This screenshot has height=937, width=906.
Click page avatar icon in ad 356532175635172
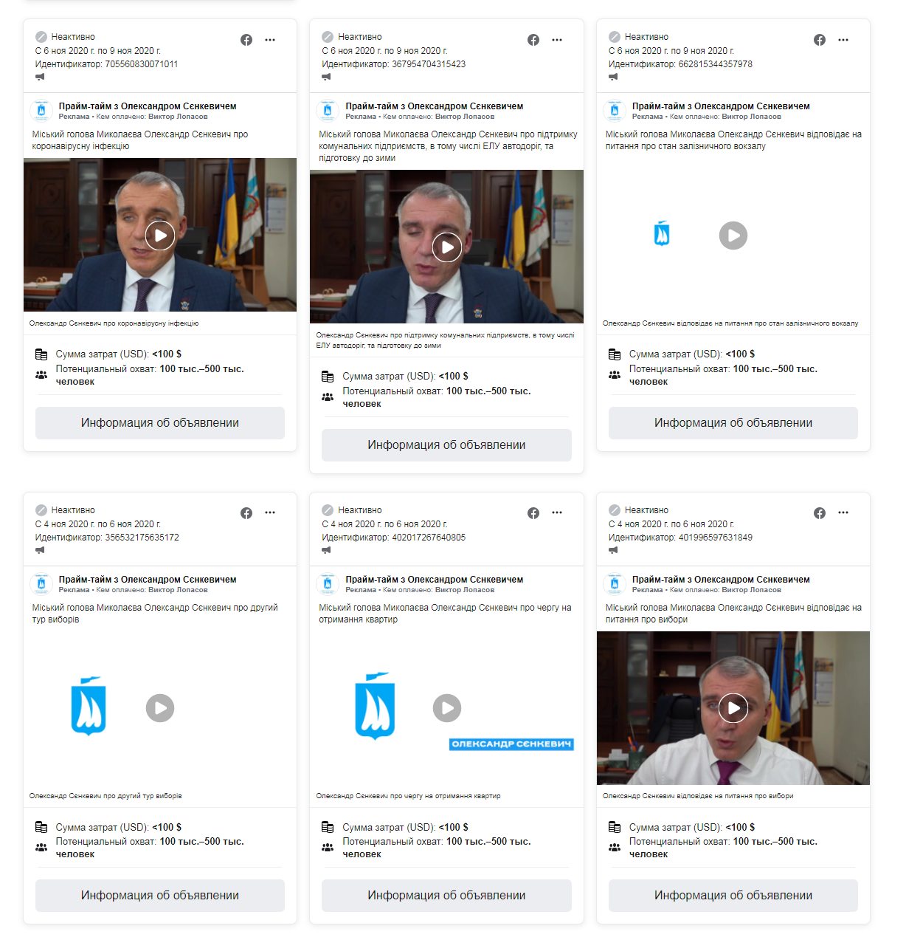pos(41,584)
